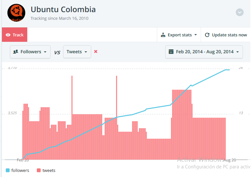Image resolution: width=251 pixels, height=177 pixels.
Task: Open the Followers metric dropdown
Action: pos(30,52)
